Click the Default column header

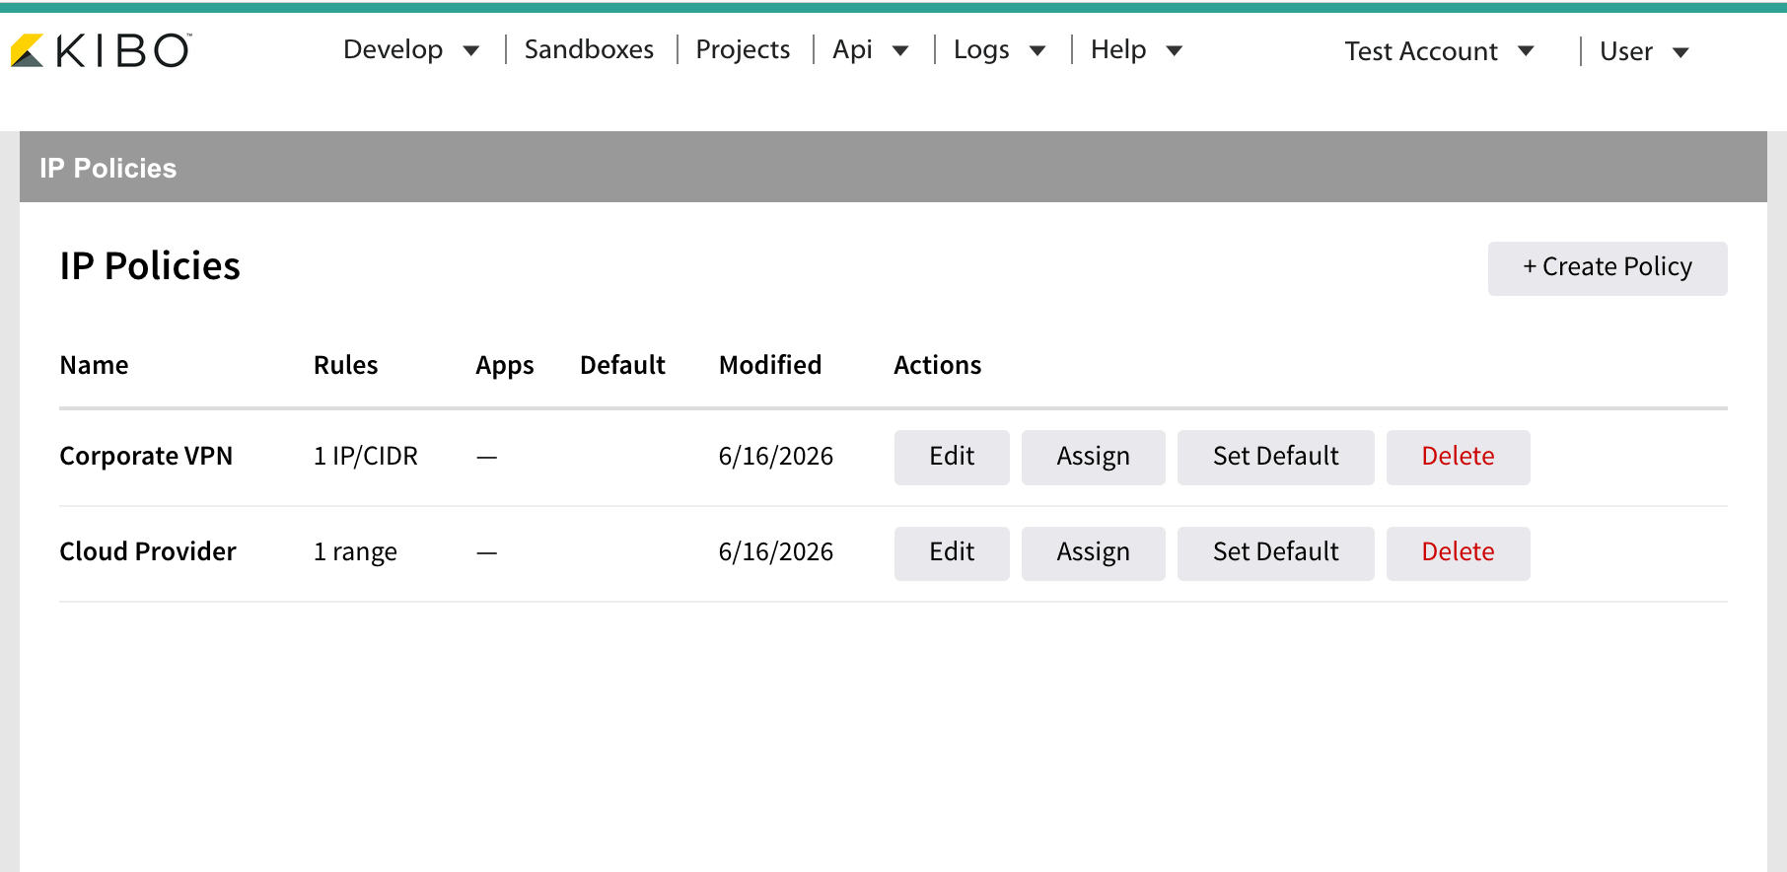coord(622,365)
